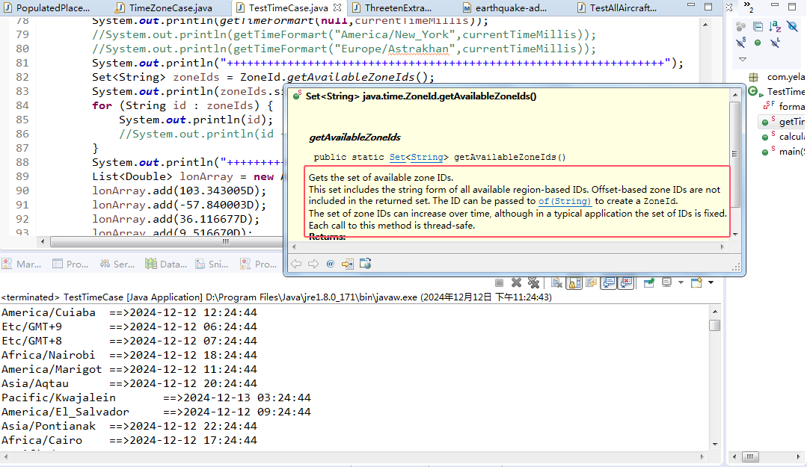The image size is (807, 467).
Task: Close the TestTimeCase.java tab
Action: point(337,7)
